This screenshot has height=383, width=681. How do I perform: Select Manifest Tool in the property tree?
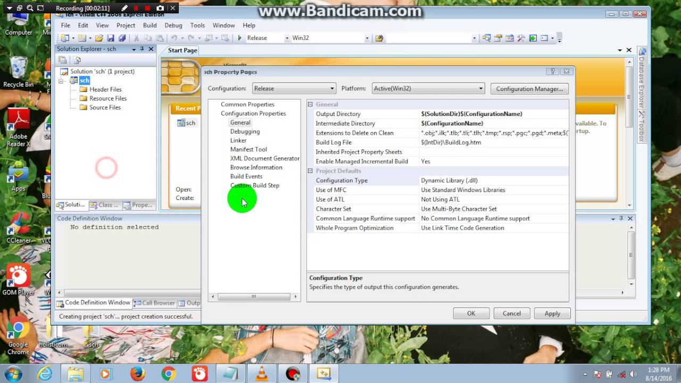point(248,149)
